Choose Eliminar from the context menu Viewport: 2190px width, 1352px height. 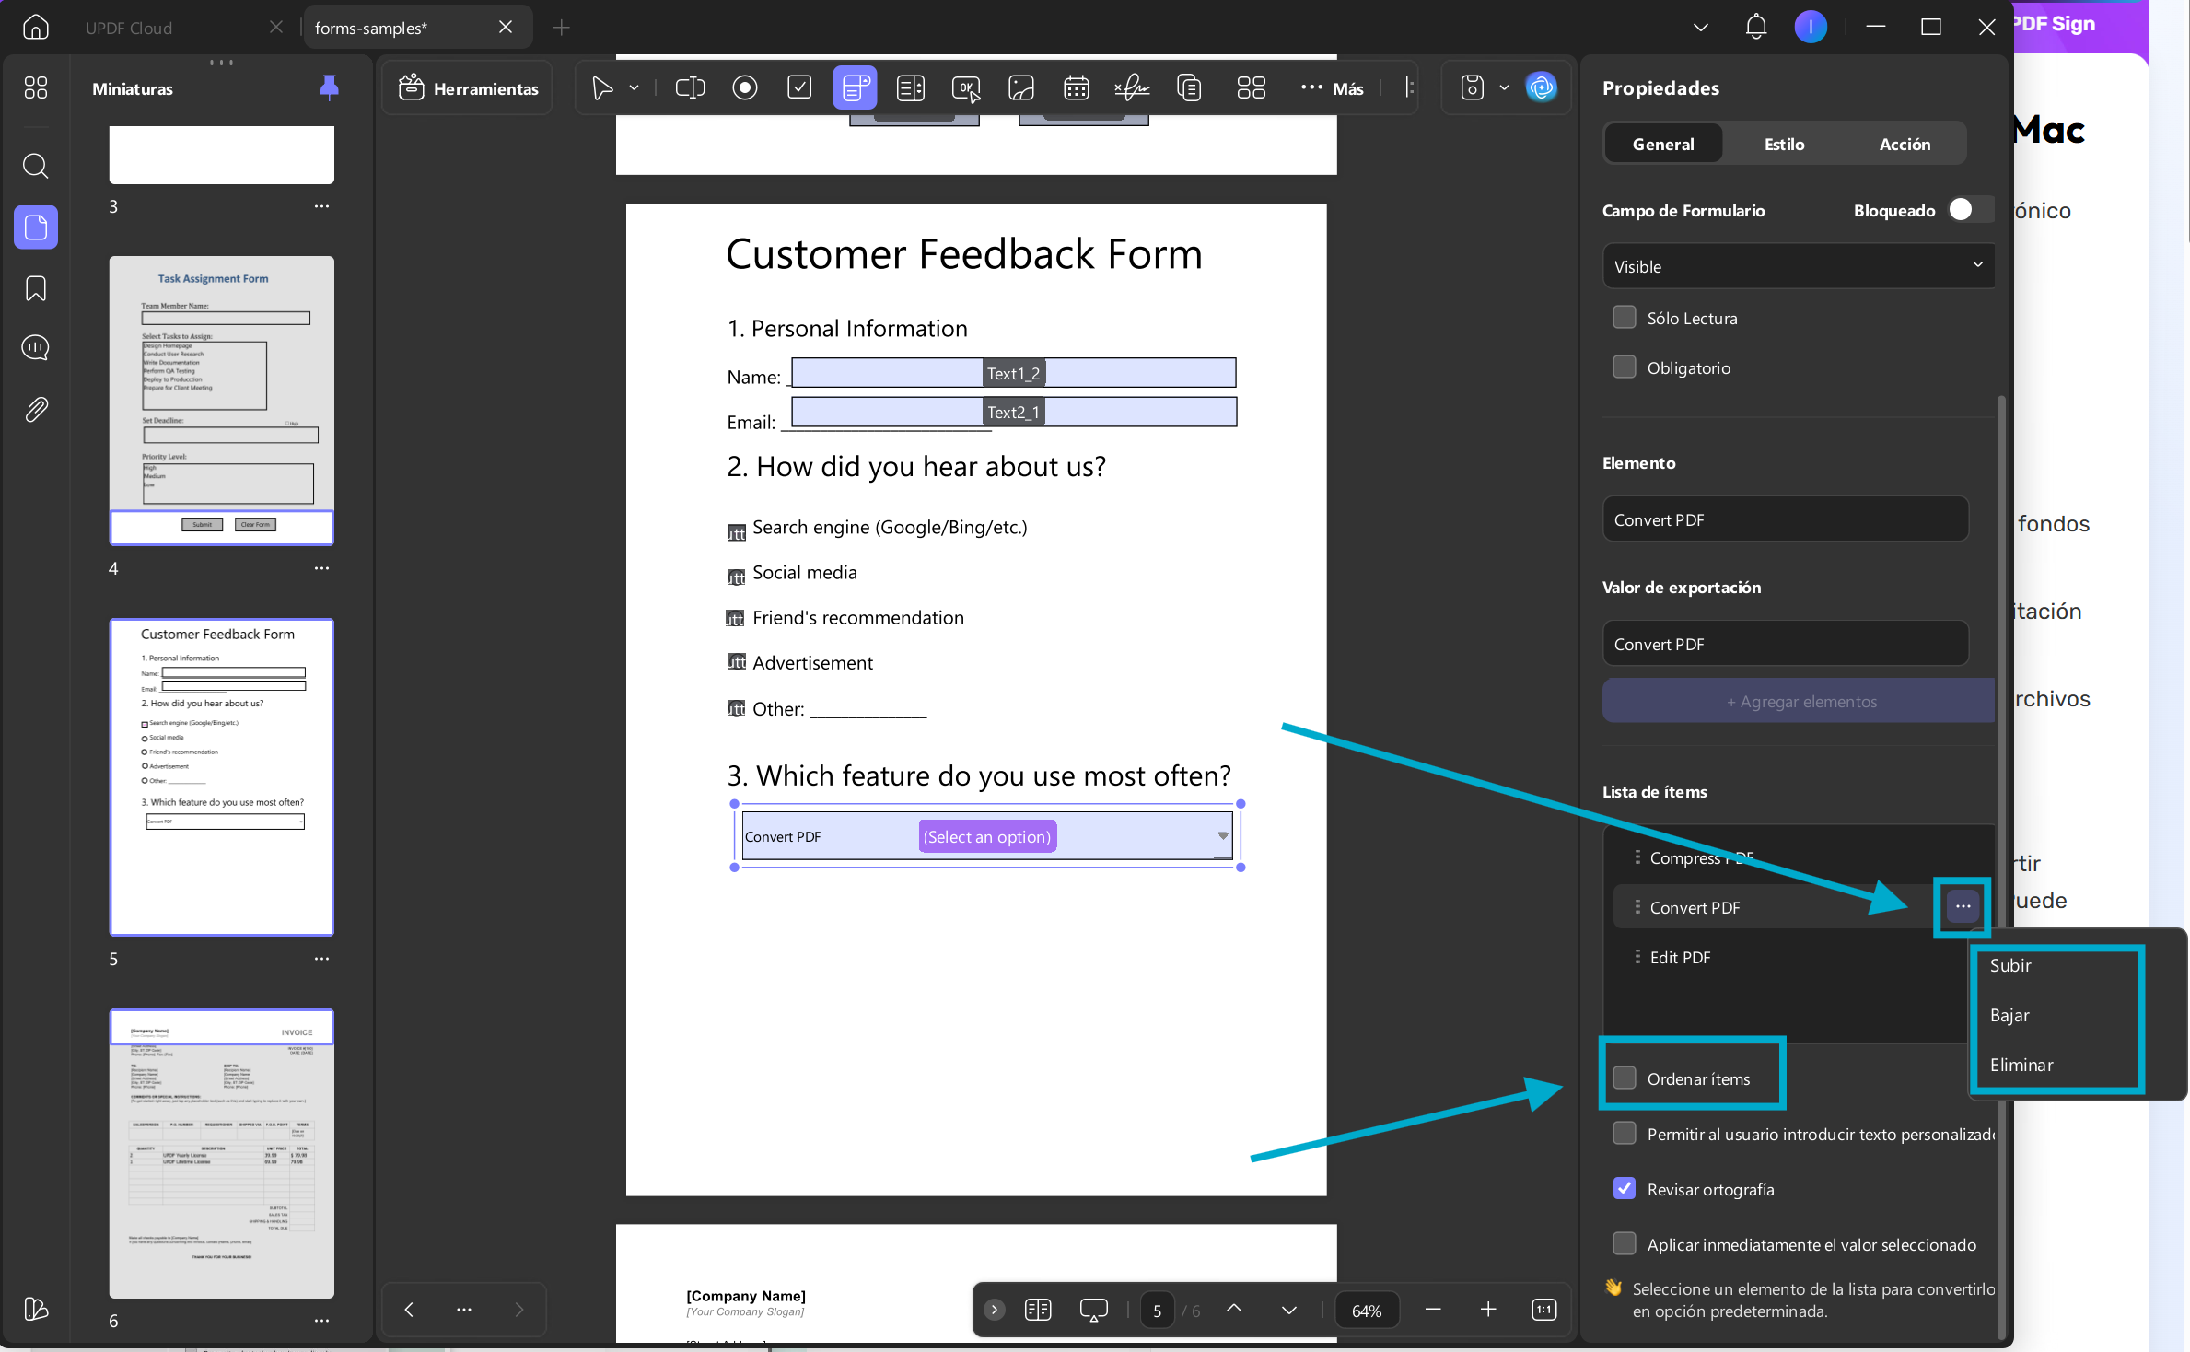click(2021, 1065)
